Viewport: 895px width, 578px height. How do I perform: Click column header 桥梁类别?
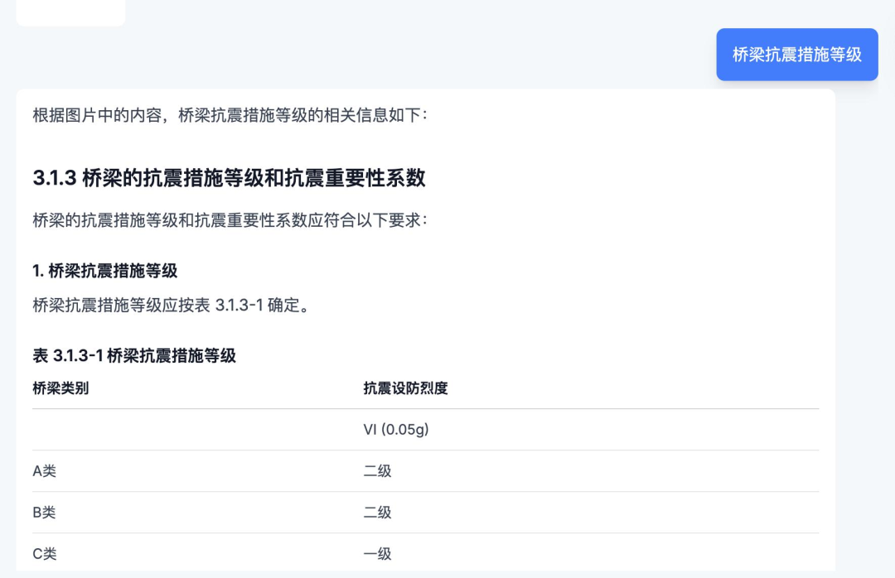point(60,388)
